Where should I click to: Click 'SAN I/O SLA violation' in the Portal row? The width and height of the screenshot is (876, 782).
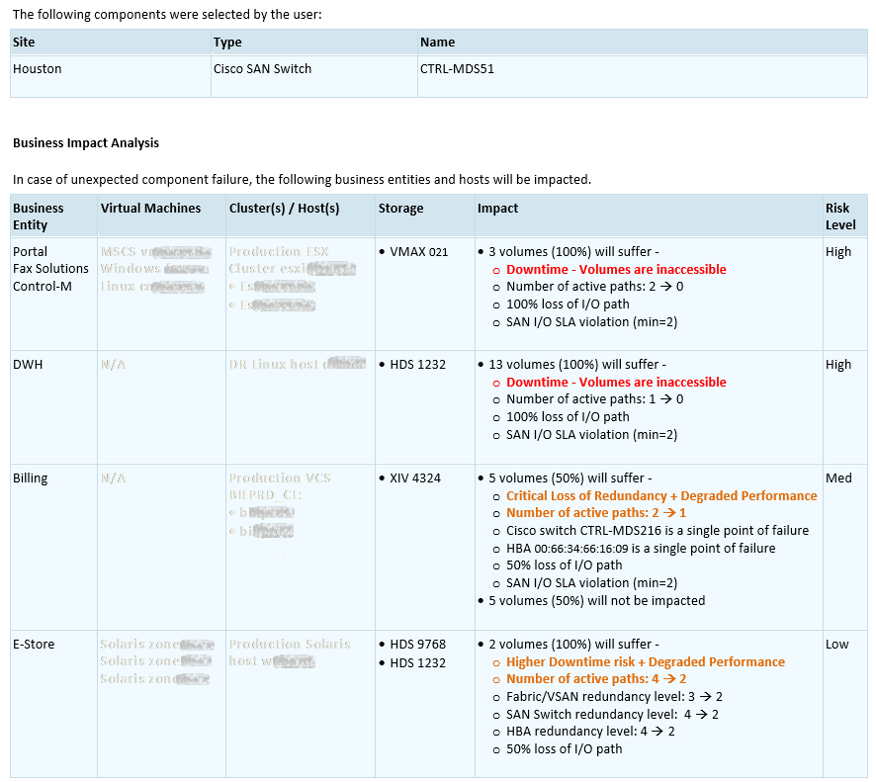pyautogui.click(x=591, y=321)
